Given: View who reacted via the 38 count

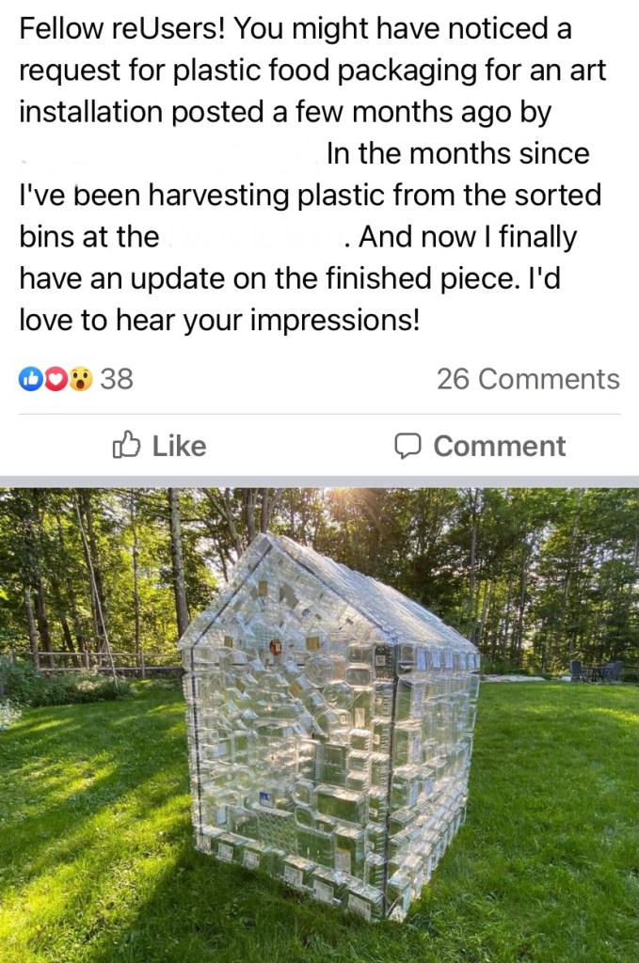Looking at the screenshot, I should [117, 379].
